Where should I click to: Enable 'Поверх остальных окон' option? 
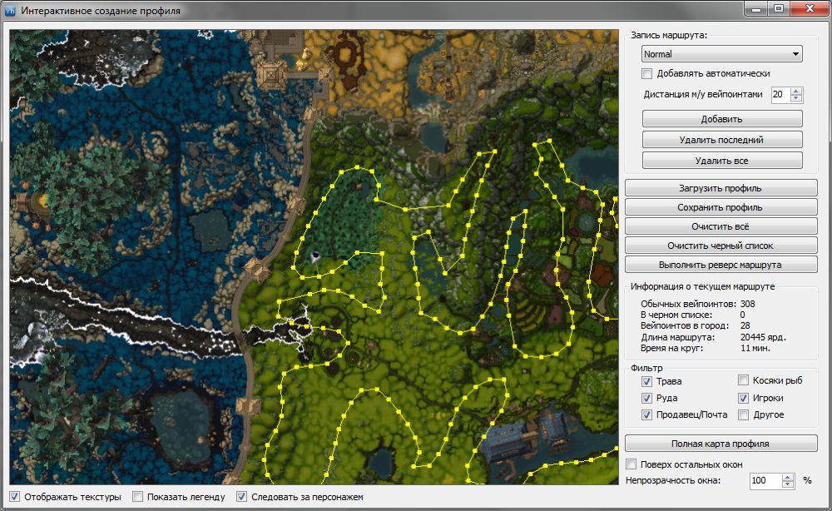point(631,464)
